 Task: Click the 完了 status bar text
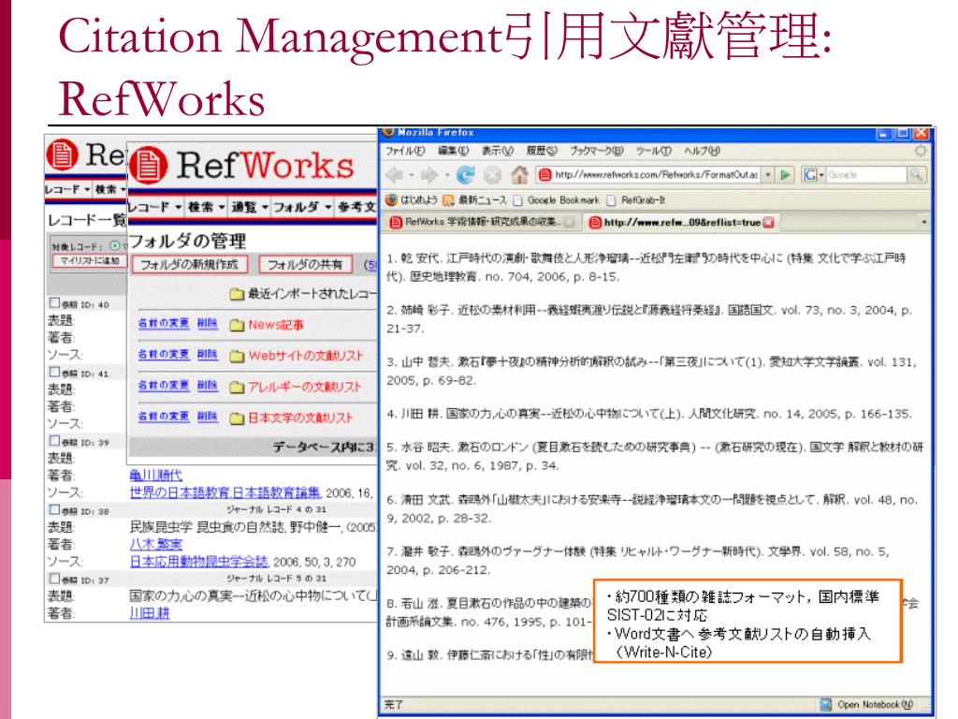pos(394,704)
